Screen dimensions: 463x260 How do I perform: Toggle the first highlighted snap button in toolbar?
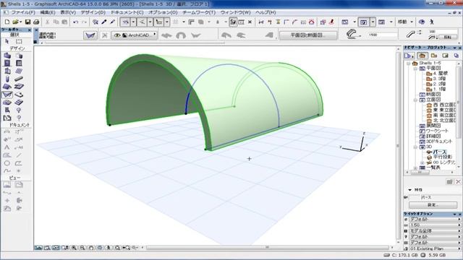pos(125,22)
